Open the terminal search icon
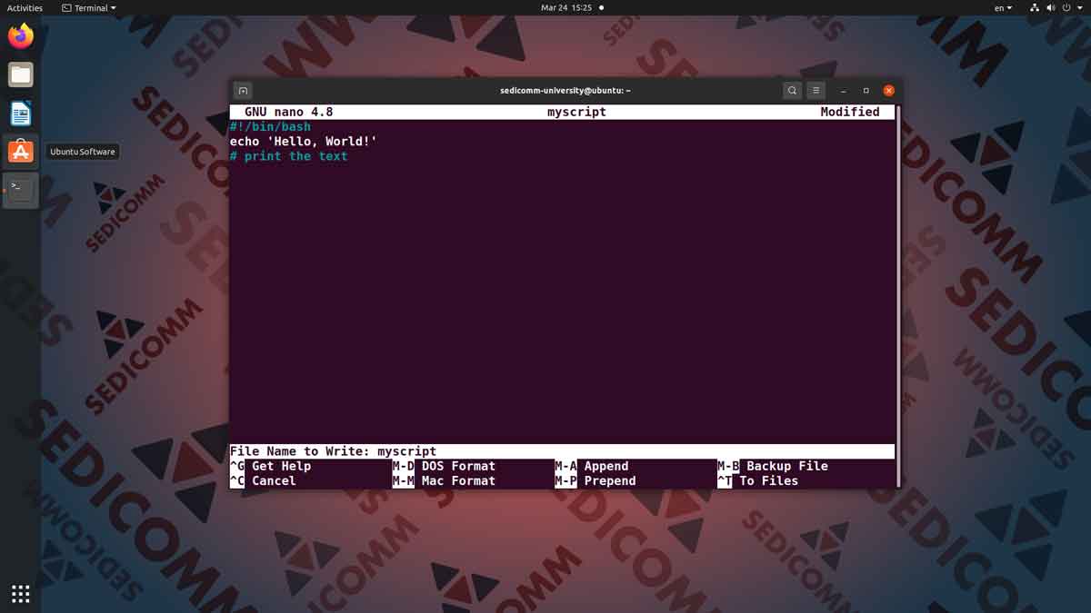This screenshot has height=613, width=1091. pos(792,90)
